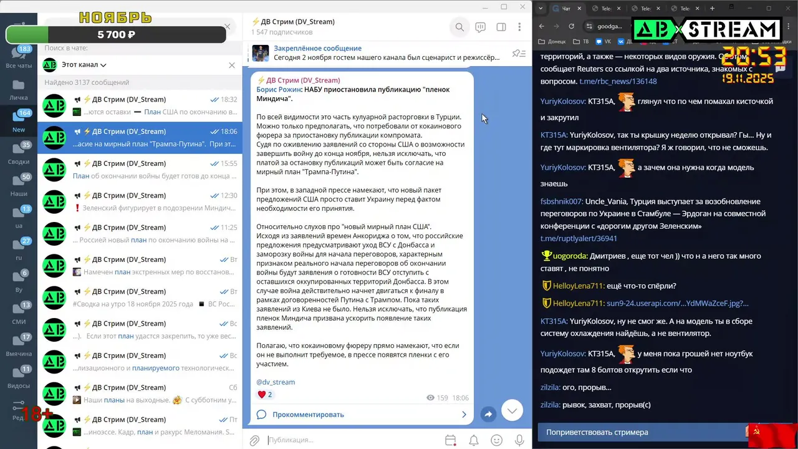Viewport: 798px width, 449px height.
Task: Open result Намечен план экстренных мер
Action: click(x=140, y=266)
